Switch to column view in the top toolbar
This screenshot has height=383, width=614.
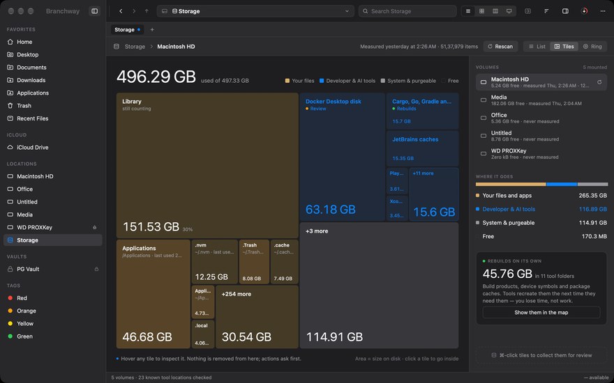495,11
